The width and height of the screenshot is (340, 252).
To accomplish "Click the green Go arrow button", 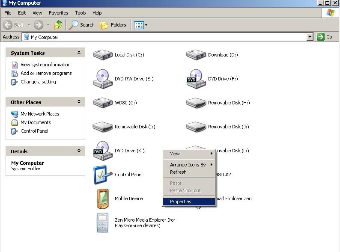I will point(320,37).
